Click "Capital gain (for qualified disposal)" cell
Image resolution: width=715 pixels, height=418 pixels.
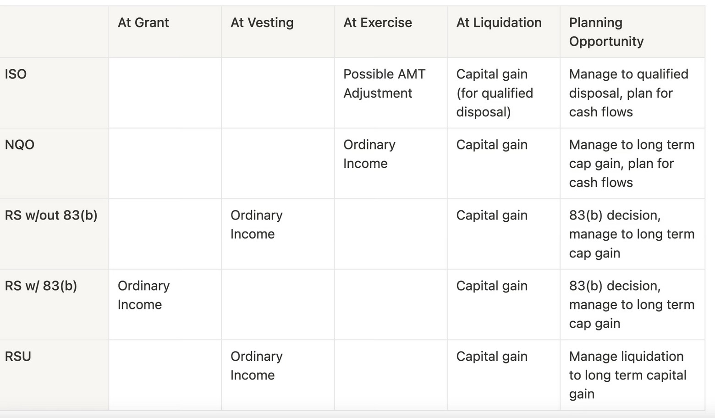coord(494,93)
